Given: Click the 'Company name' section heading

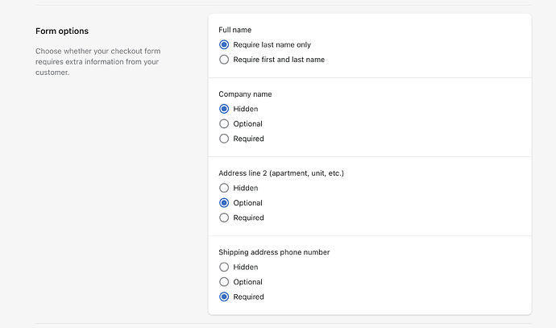Looking at the screenshot, I should [245, 94].
